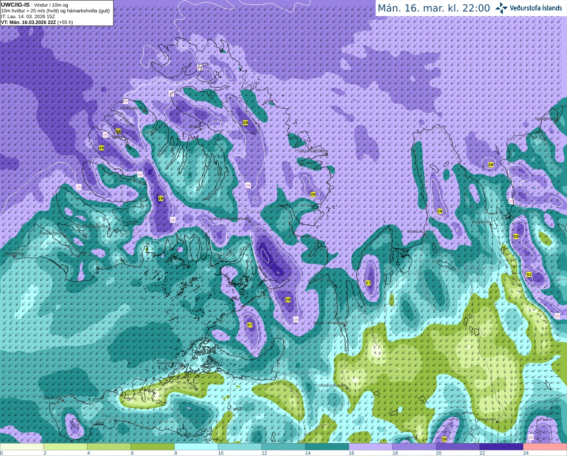Screen dimensions: 567x456
Task: Click the Siglufjörður station label
Action: click(x=544, y=119)
